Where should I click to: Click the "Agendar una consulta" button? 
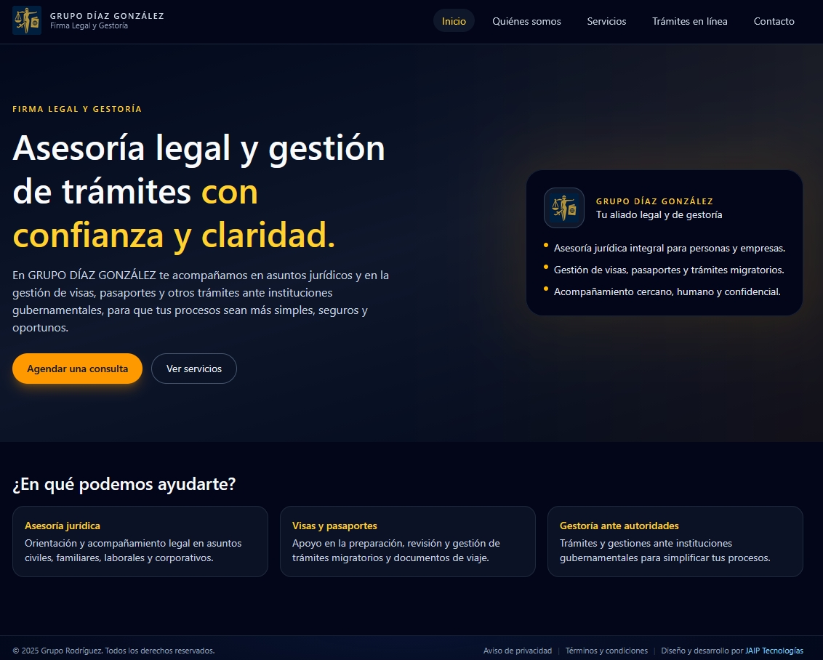tap(77, 369)
